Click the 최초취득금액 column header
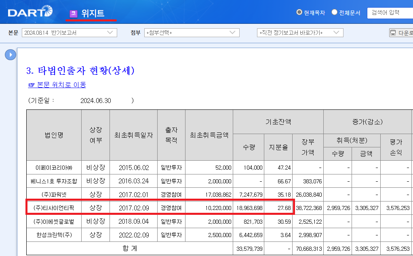Image resolution: width=413 pixels, height=256 pixels. (209, 135)
